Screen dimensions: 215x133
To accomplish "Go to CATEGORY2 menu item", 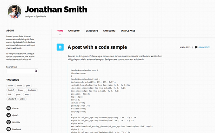I will 92,31.
